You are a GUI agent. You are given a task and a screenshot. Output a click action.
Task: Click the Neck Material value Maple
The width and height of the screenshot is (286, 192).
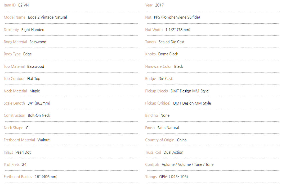click(35, 91)
